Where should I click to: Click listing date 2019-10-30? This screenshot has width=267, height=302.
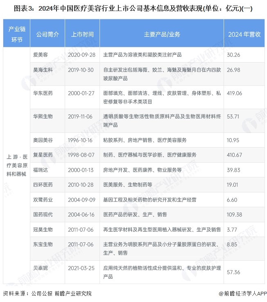point(81,70)
